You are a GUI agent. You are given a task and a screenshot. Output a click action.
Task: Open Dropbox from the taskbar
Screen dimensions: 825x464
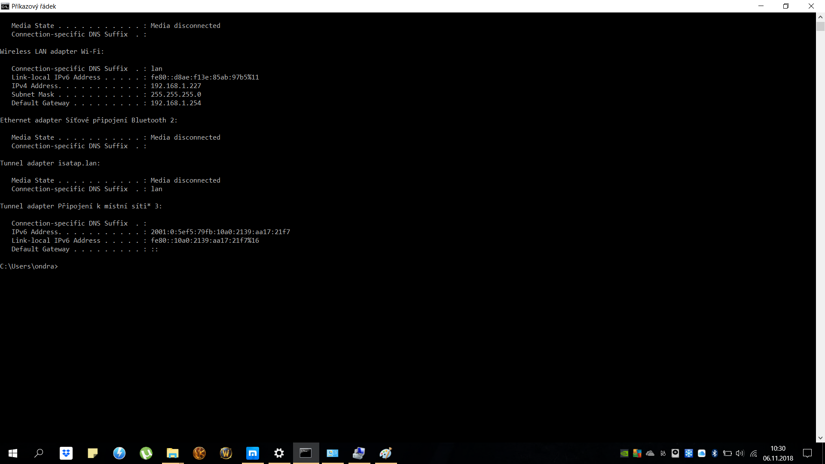66,453
